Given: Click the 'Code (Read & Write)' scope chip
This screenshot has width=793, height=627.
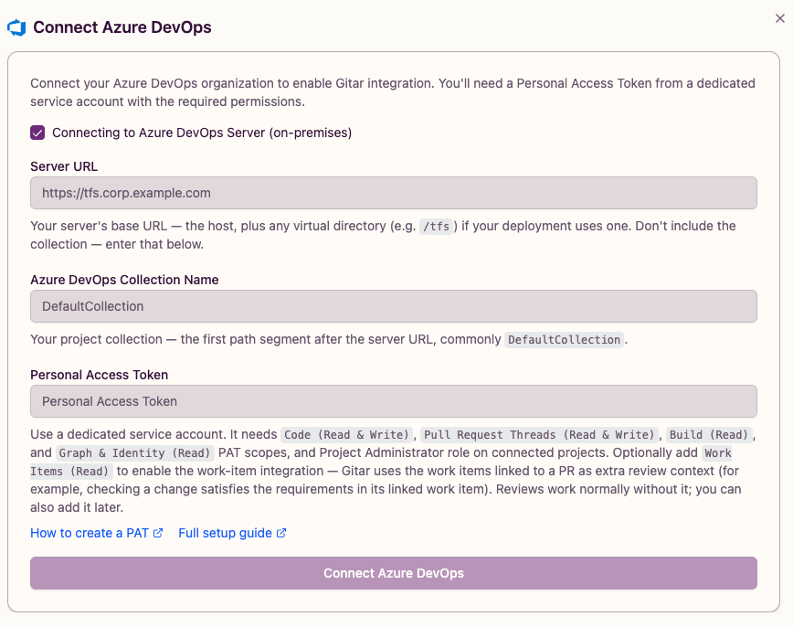Looking at the screenshot, I should pyautogui.click(x=346, y=435).
